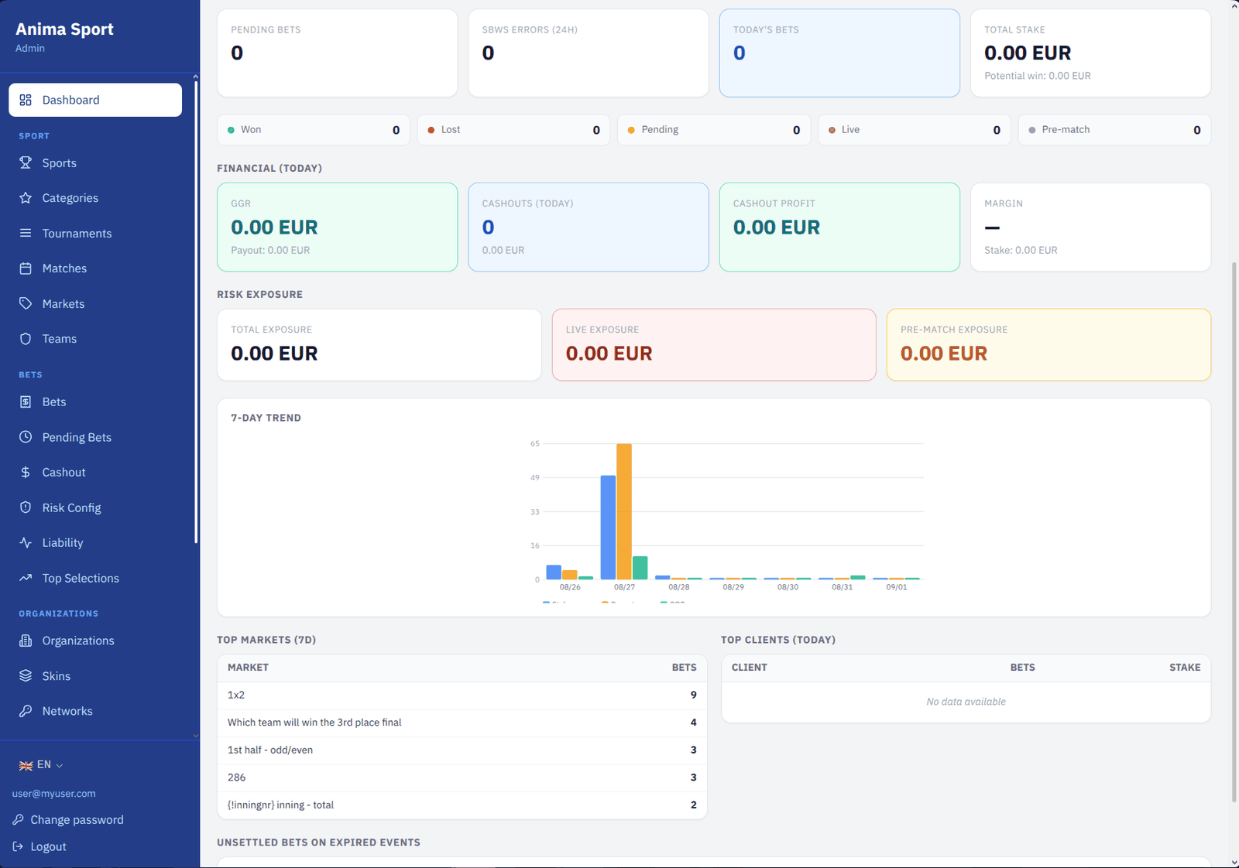Open the Bets list

pyautogui.click(x=95, y=402)
